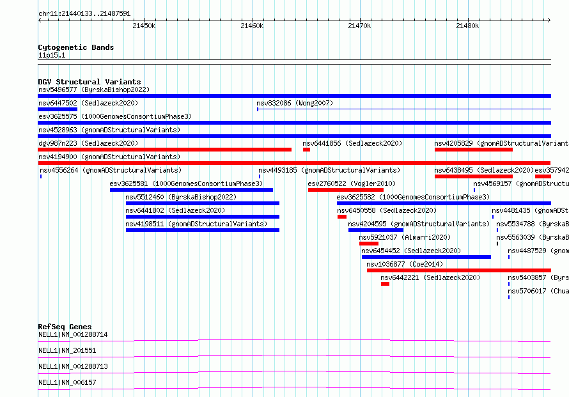
Task: Click the chr11:21440133..21487591 coordinates text
Action: pyautogui.click(x=84, y=14)
